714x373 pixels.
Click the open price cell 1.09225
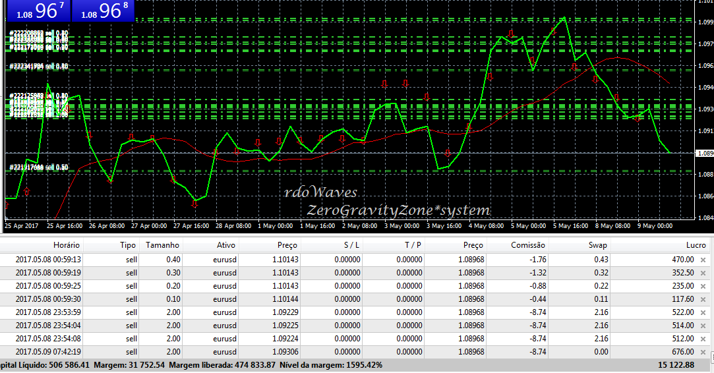(285, 326)
